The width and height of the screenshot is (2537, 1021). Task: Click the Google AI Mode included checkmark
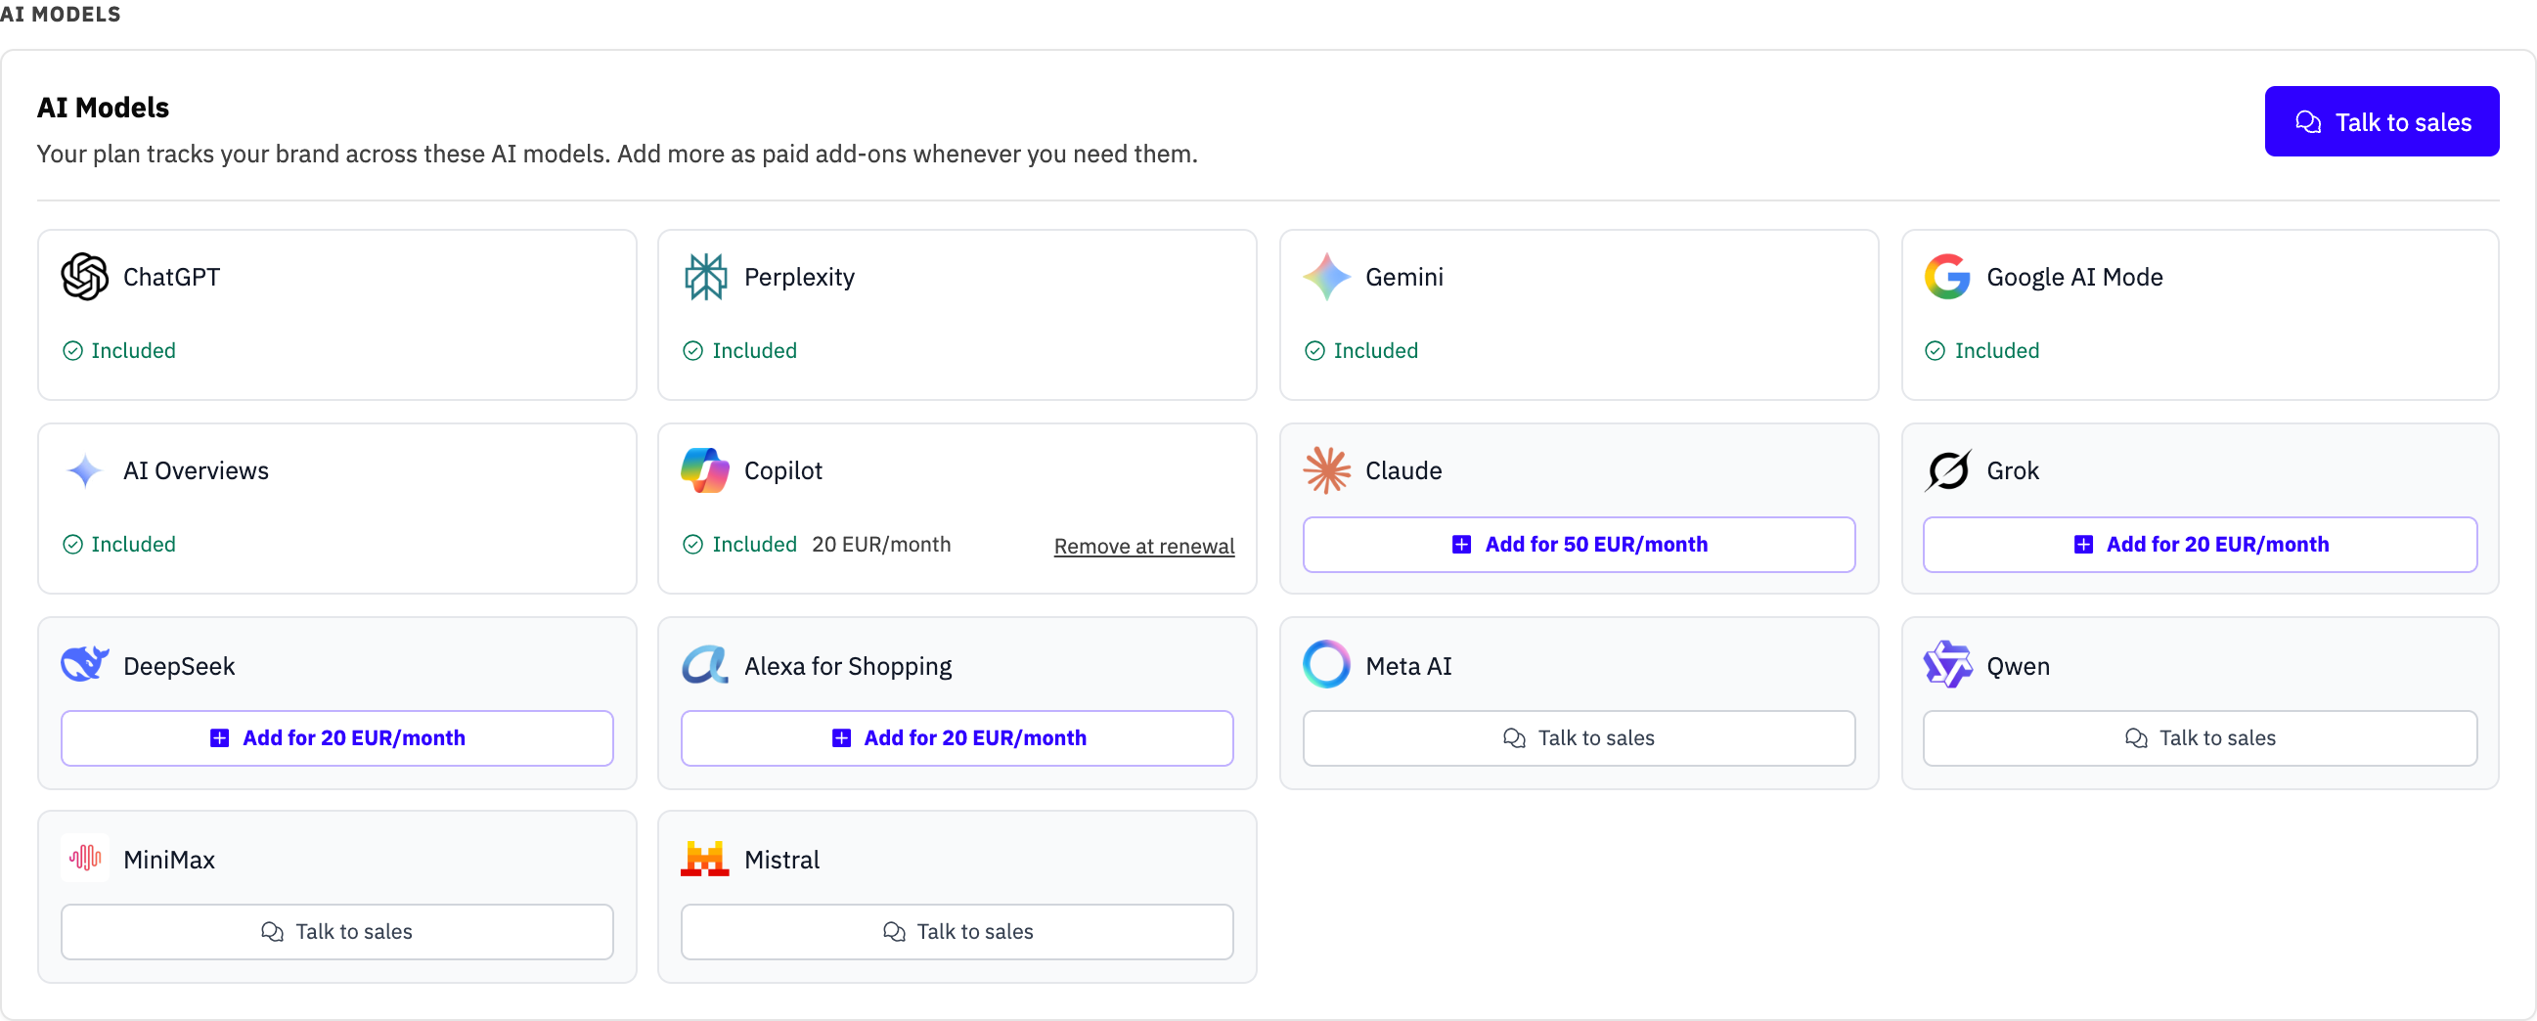coord(1936,351)
